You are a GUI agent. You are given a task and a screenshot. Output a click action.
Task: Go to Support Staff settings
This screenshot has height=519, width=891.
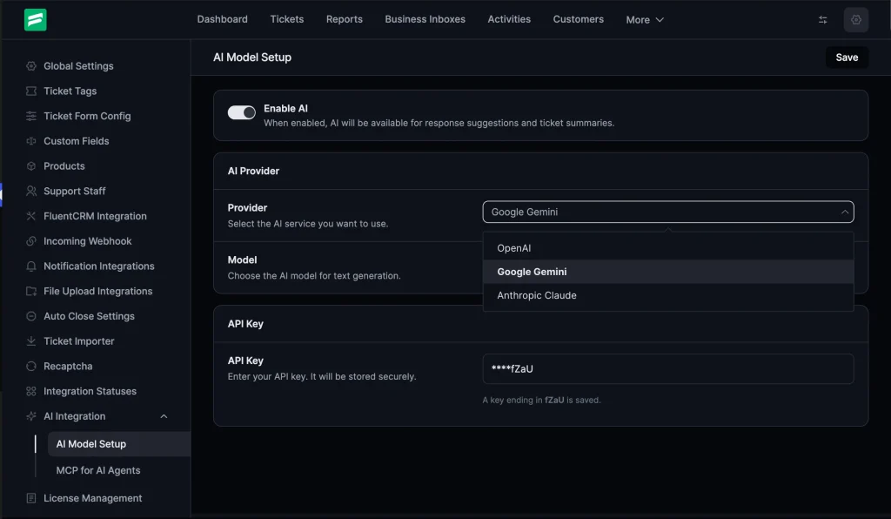tap(75, 191)
